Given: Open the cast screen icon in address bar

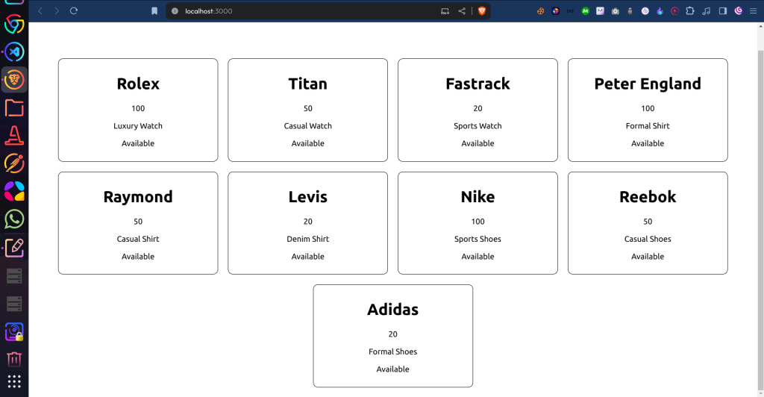Looking at the screenshot, I should 445,10.
